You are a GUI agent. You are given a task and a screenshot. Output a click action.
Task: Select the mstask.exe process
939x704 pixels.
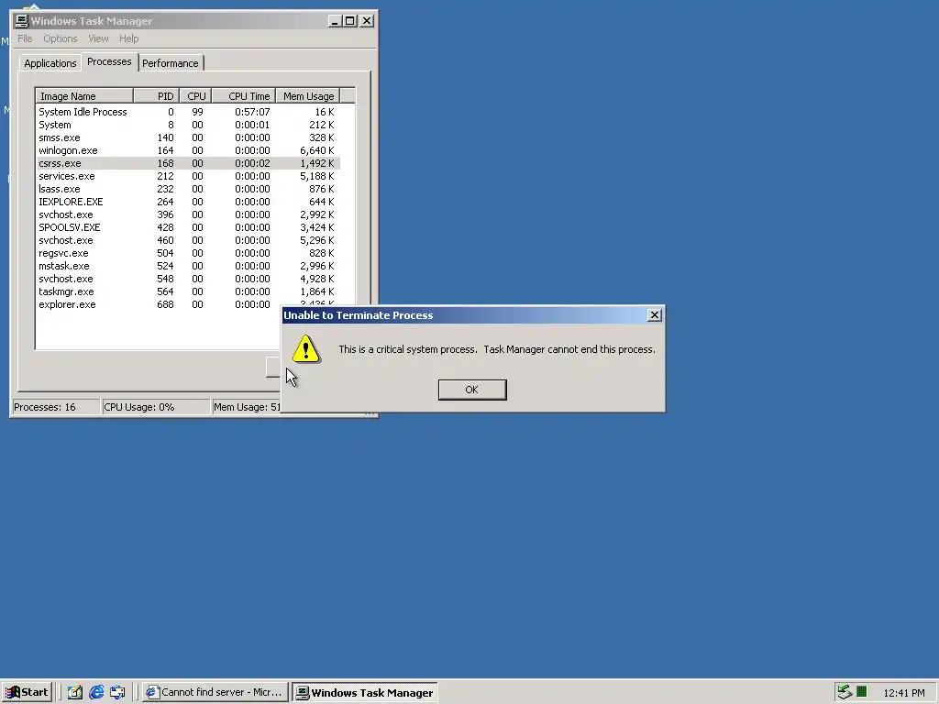click(187, 266)
